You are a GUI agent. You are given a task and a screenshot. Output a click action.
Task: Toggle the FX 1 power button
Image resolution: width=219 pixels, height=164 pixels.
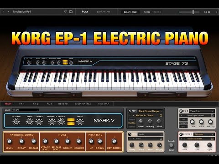[x=130, y=111]
